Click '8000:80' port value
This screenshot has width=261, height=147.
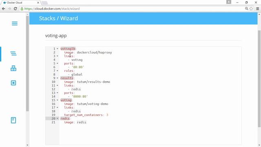pos(80,96)
